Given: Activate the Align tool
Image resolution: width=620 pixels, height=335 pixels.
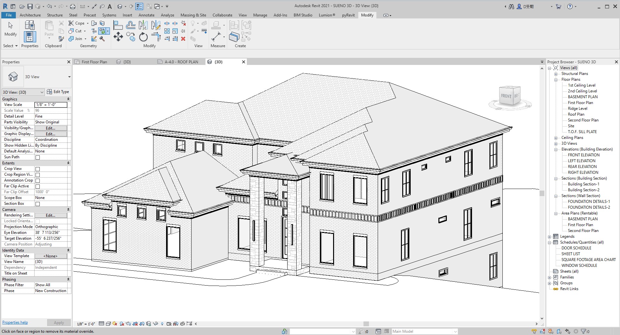Looking at the screenshot, I should [x=118, y=25].
